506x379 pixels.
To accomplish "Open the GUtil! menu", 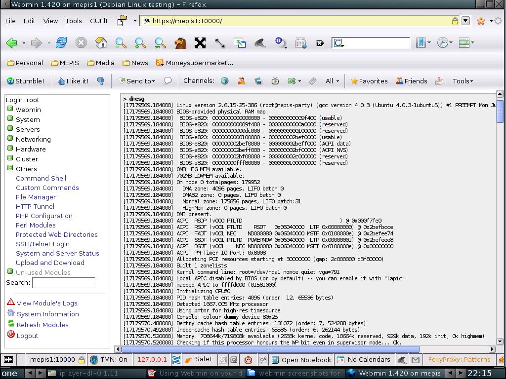I will [x=99, y=21].
